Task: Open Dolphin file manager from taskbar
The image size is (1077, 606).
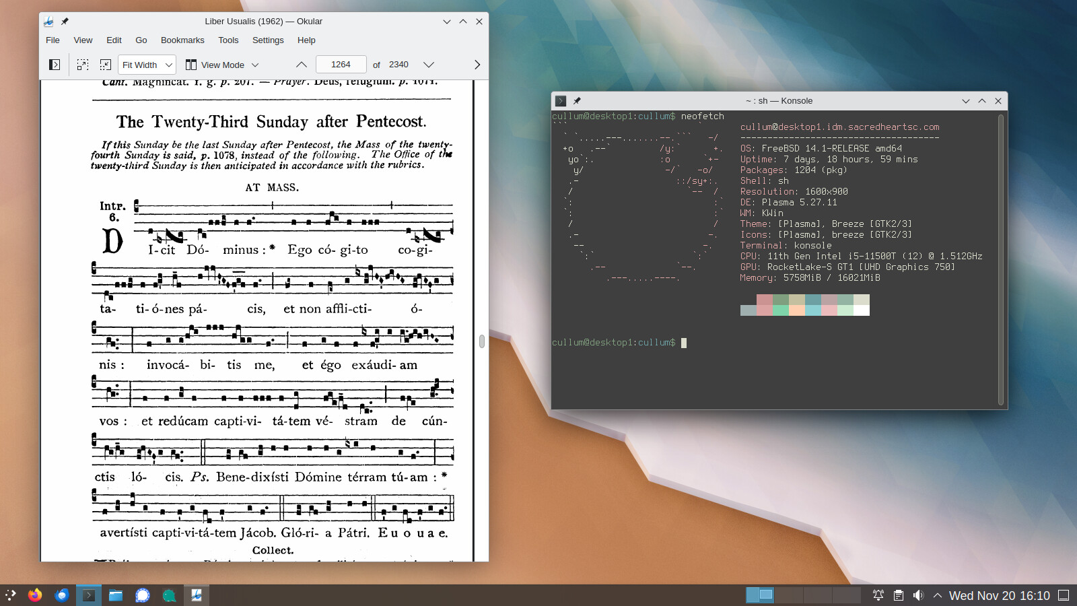Action: pyautogui.click(x=116, y=595)
